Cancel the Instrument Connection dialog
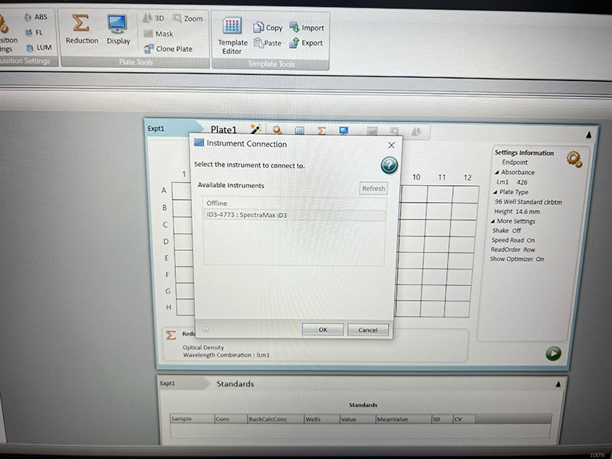The image size is (612, 459). pyautogui.click(x=367, y=330)
